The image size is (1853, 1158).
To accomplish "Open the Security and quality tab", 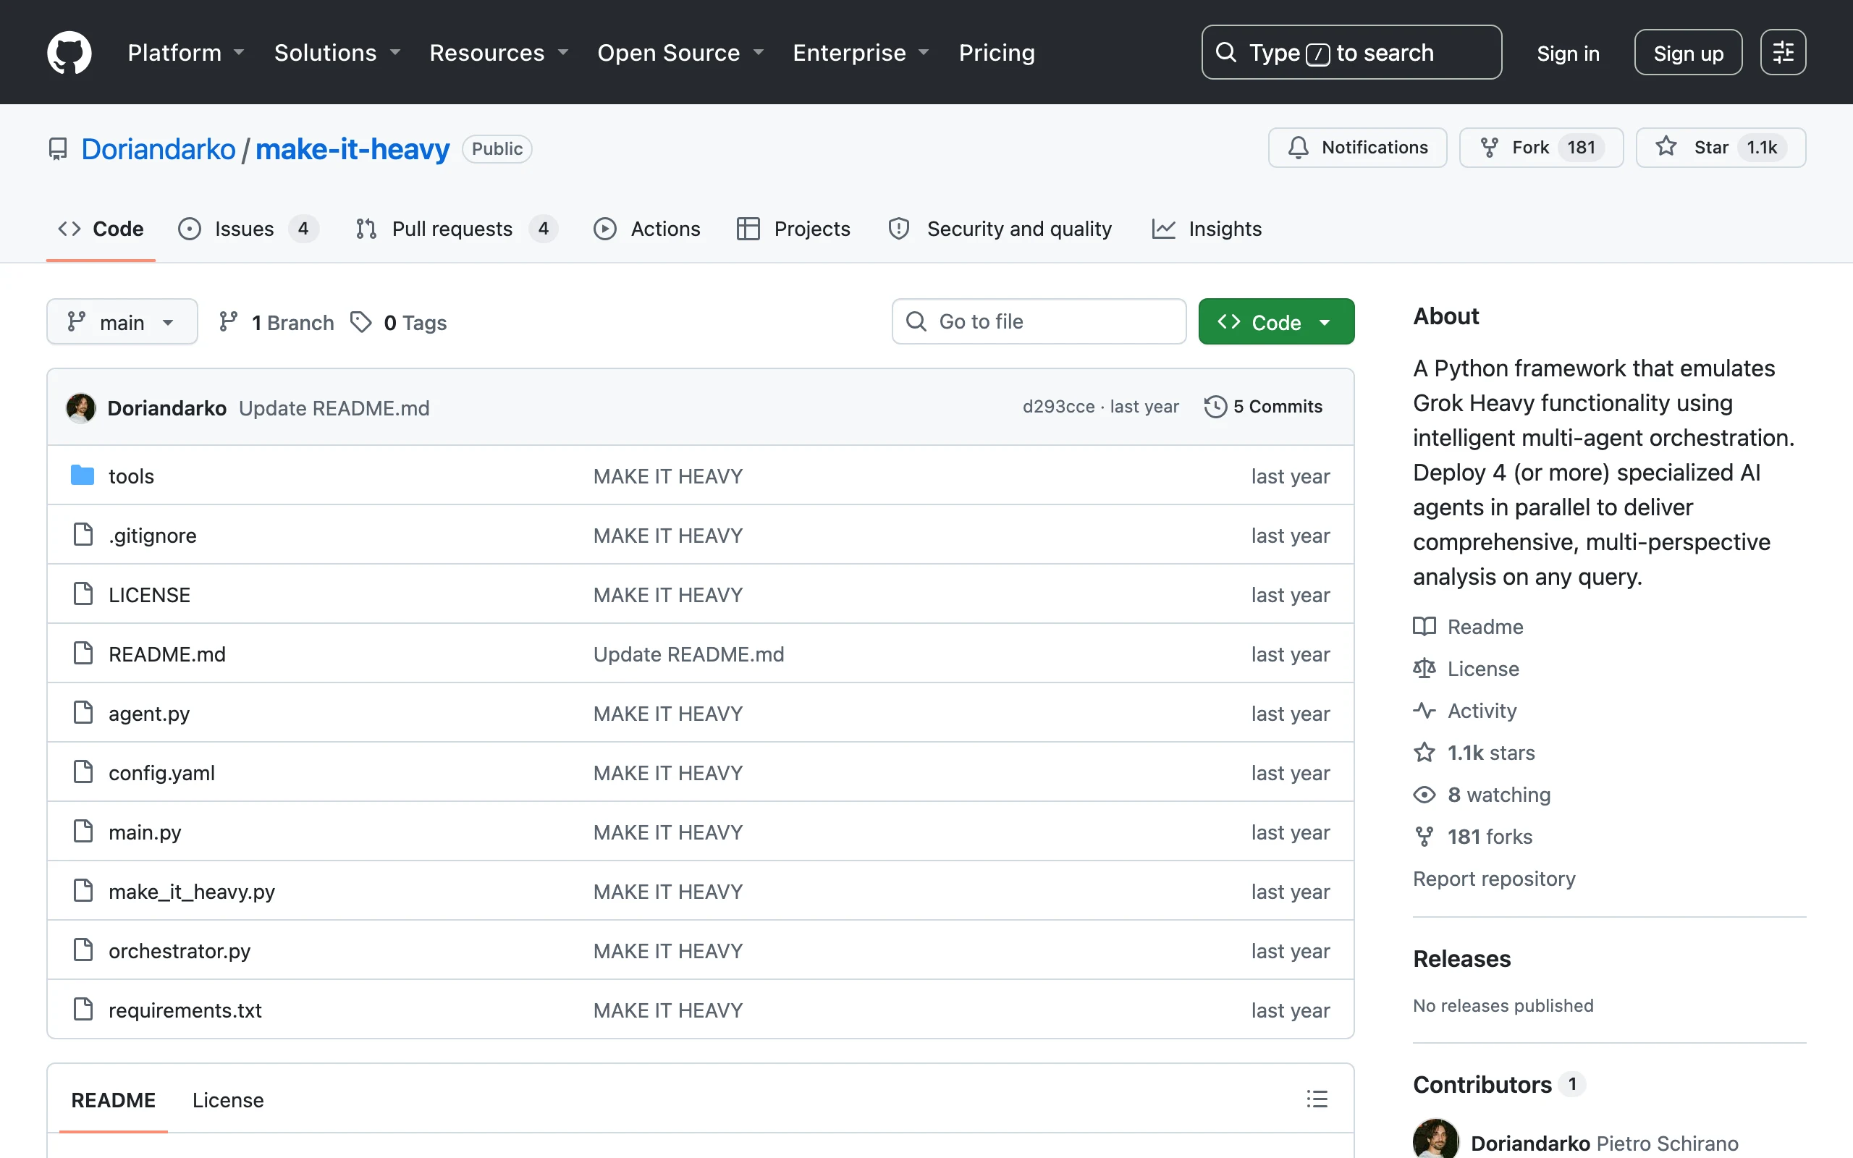I will coord(1000,228).
